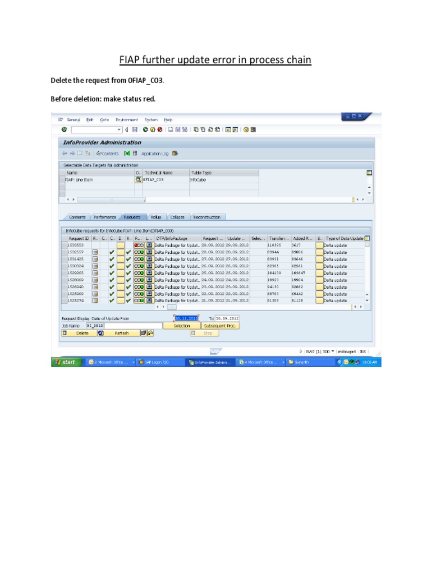Click the Find Next binoculars icon
This screenshot has height=574, width=431.
[x=185, y=129]
